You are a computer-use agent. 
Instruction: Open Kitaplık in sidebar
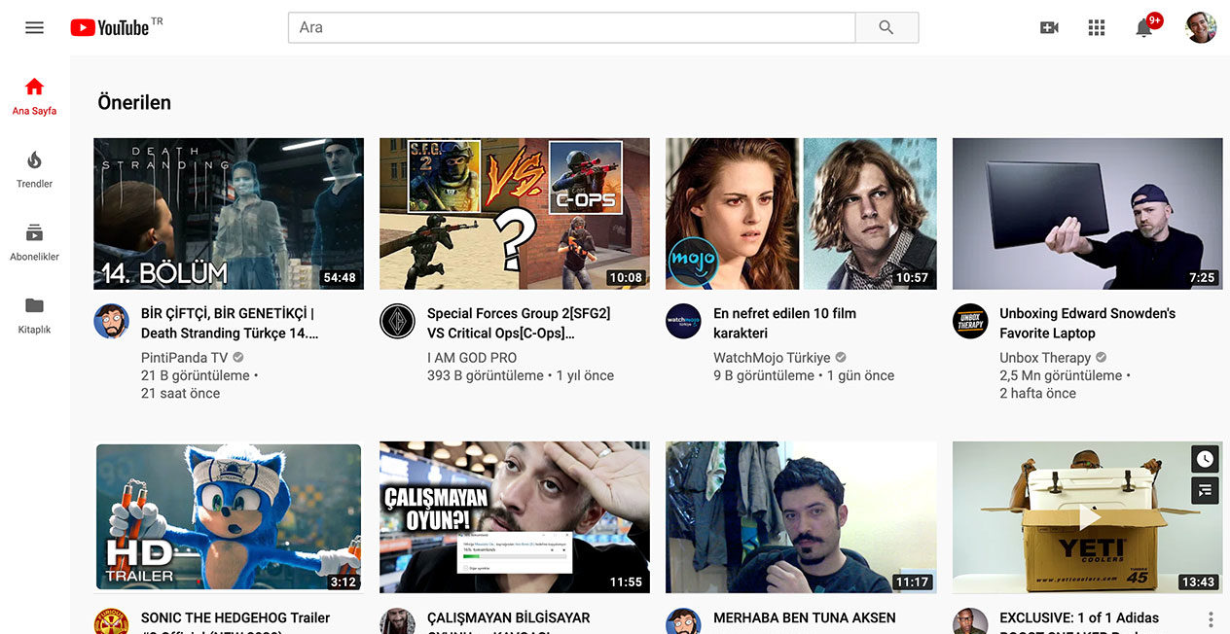[x=34, y=315]
